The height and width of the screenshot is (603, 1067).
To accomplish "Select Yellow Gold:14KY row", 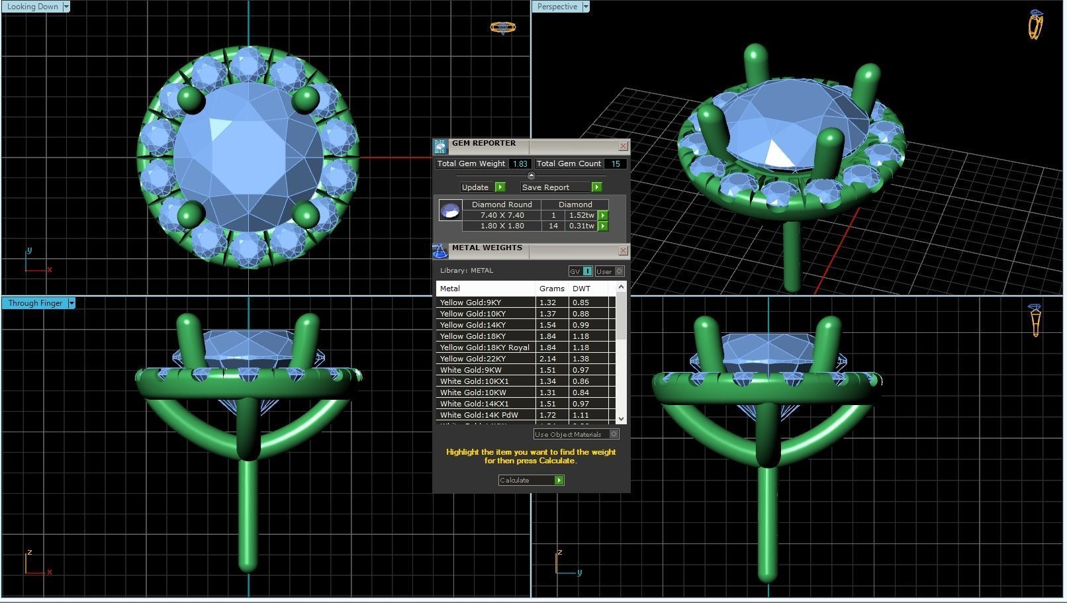I will point(526,325).
